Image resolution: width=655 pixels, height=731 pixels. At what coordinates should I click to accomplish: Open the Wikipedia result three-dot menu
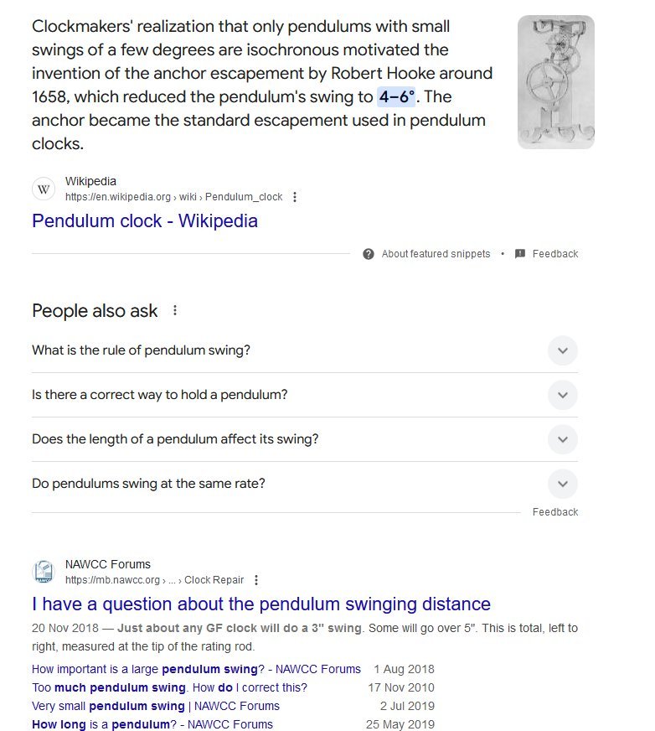pos(295,197)
